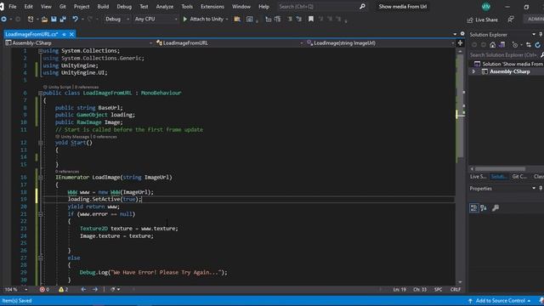Undo the last edit with Undo icon

(x=75, y=19)
